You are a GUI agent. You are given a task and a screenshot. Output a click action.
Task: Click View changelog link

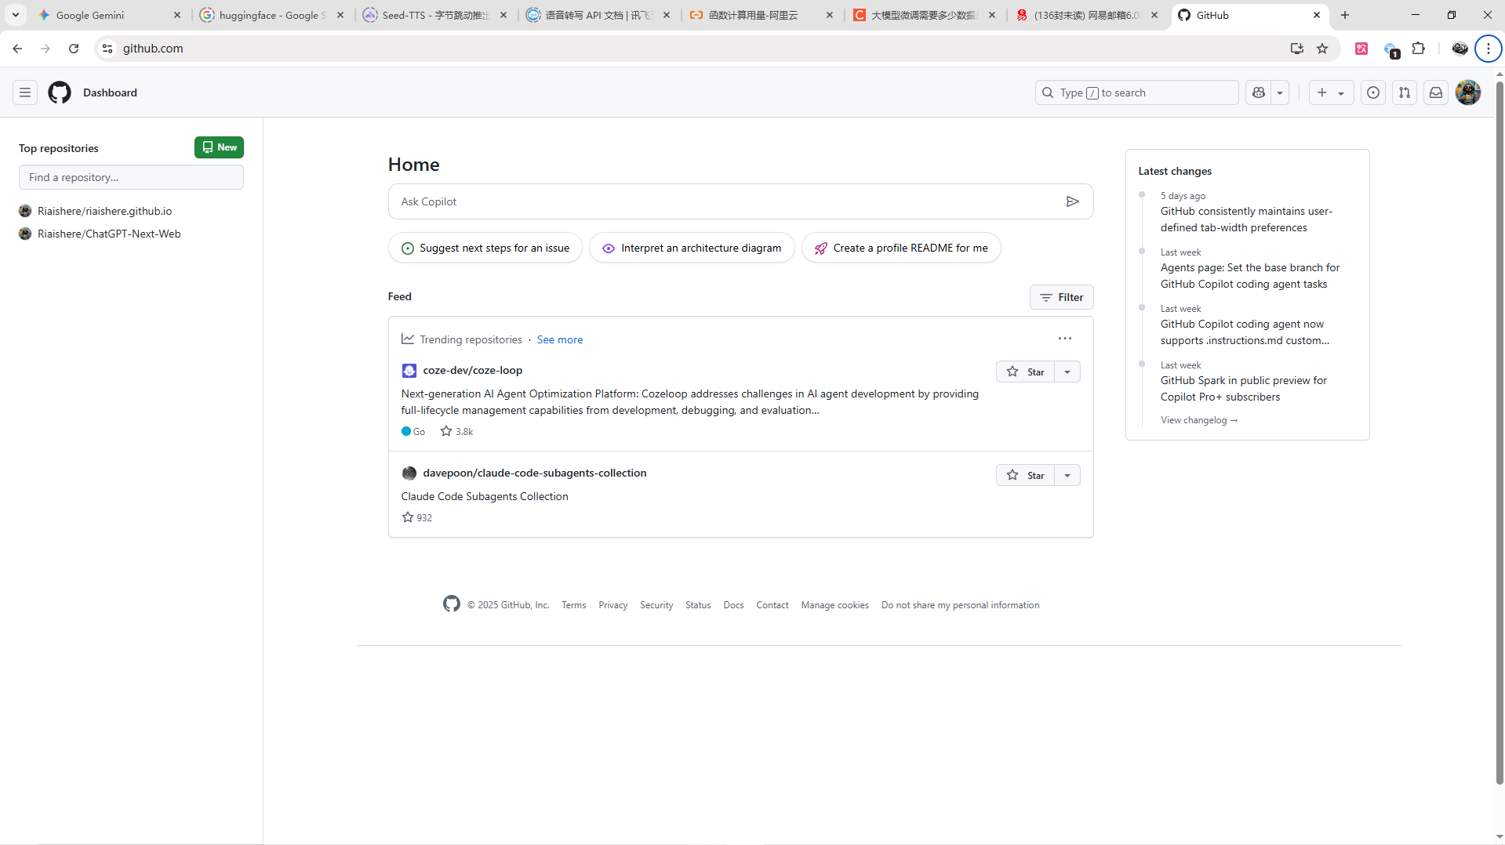point(1199,420)
